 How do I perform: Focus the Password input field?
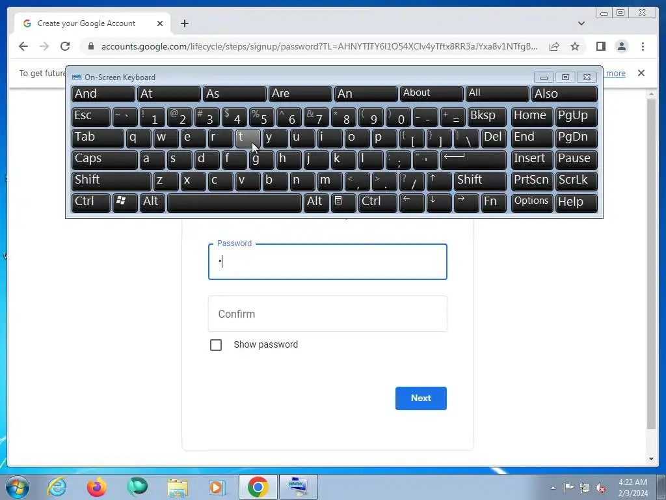click(x=328, y=262)
